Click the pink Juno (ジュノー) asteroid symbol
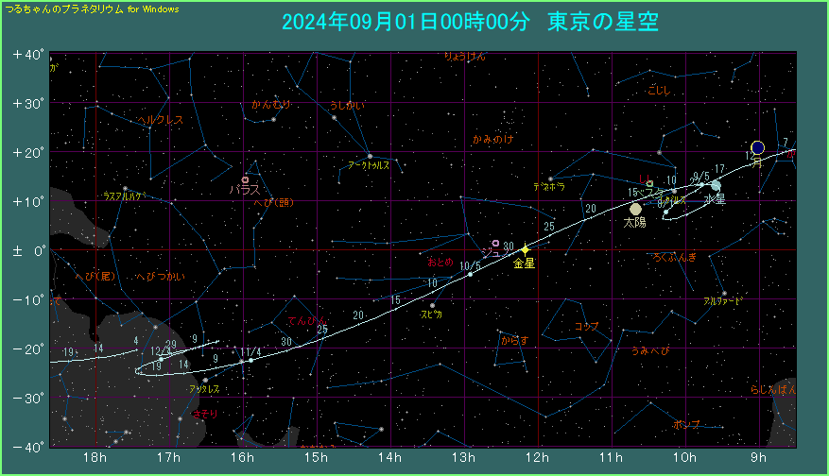This screenshot has width=829, height=476. (495, 243)
